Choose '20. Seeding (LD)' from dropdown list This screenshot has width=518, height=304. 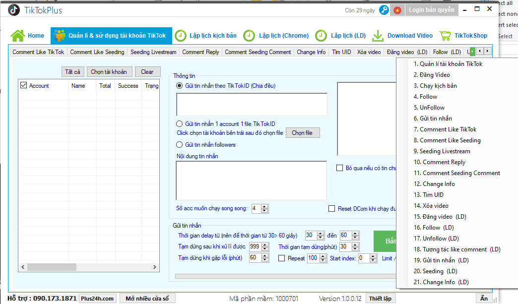click(436, 271)
